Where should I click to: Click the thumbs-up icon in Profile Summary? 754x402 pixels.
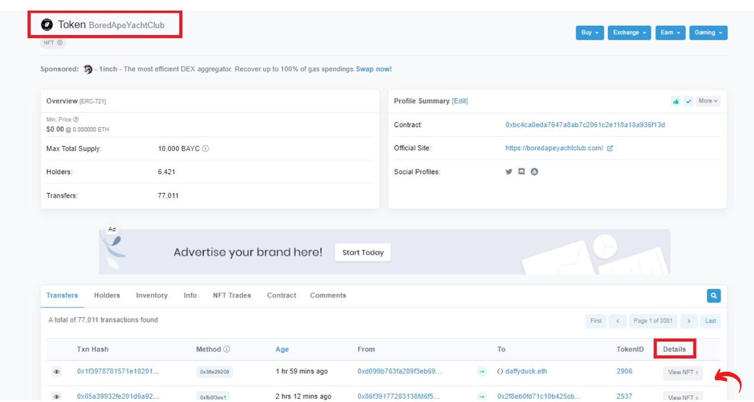coord(676,101)
